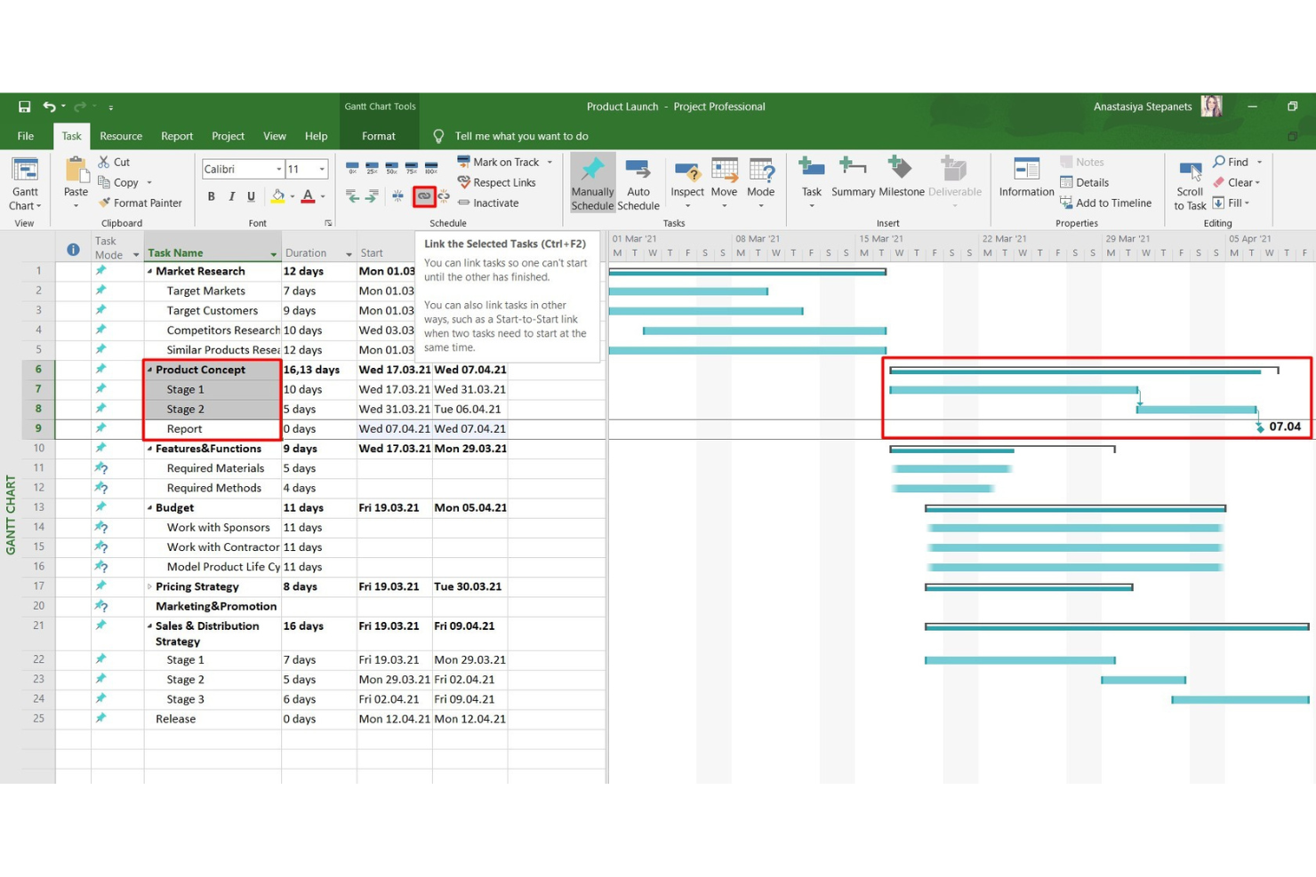The height and width of the screenshot is (877, 1316).
Task: Mark task 25% complete
Action: click(x=372, y=168)
